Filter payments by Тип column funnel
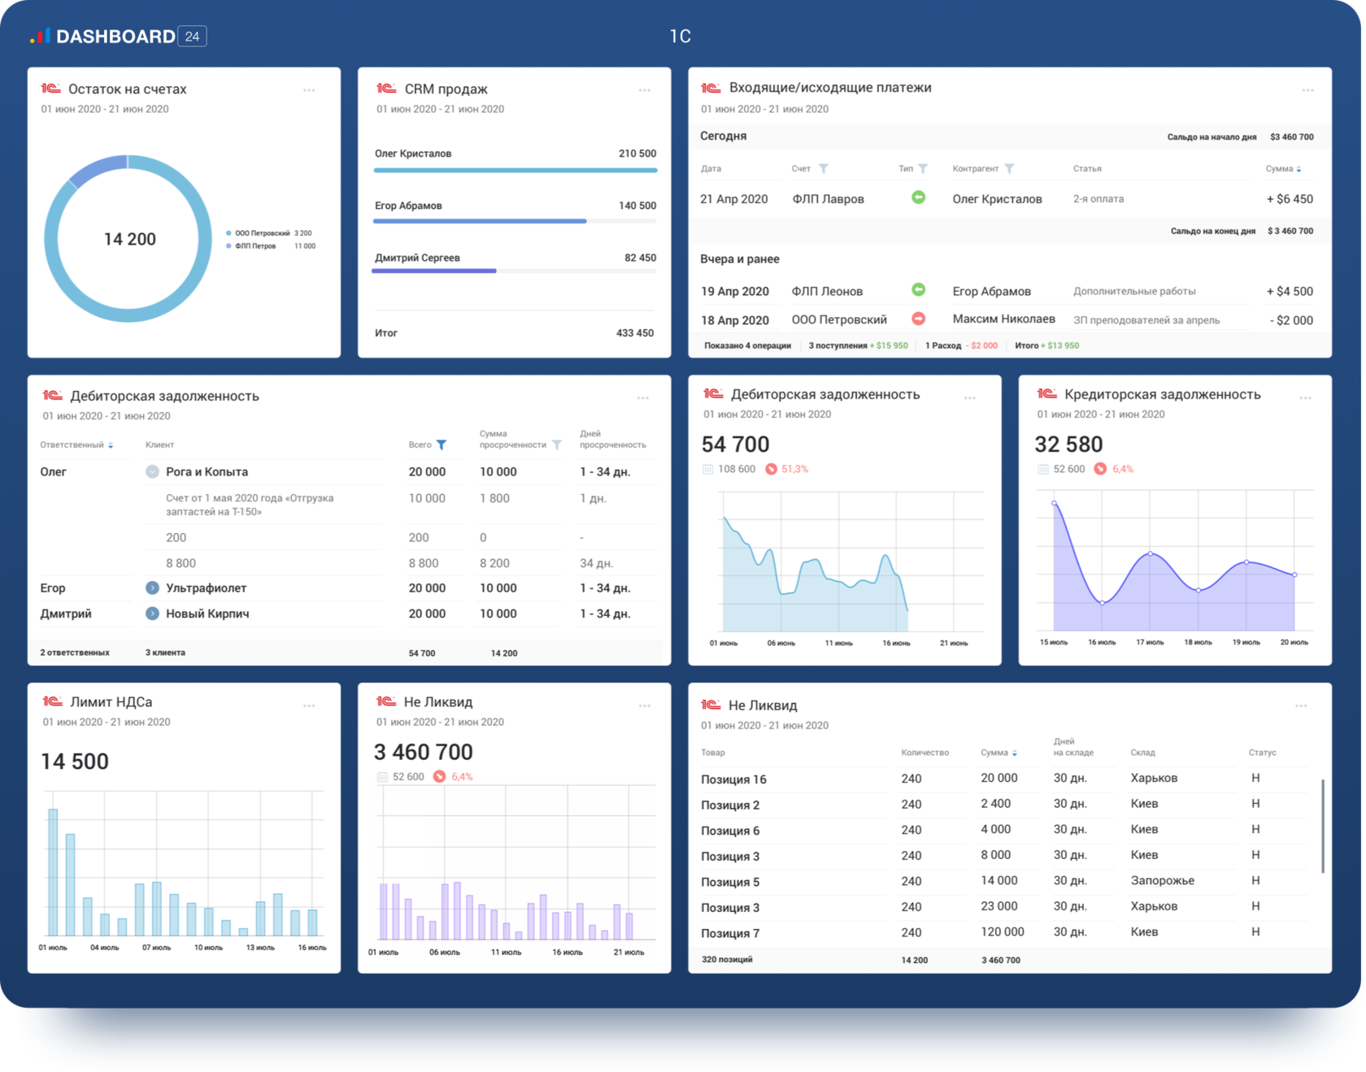Viewport: 1366px width, 1072px height. 923,169
